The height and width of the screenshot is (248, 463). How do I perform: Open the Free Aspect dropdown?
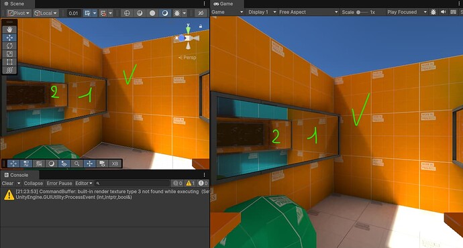pyautogui.click(x=308, y=12)
